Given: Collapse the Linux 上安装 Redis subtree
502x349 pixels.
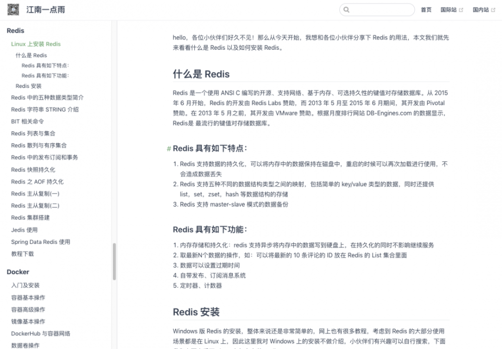Looking at the screenshot, I should (x=37, y=43).
